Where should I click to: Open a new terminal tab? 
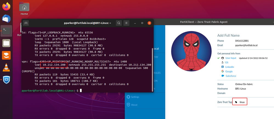[26, 23]
